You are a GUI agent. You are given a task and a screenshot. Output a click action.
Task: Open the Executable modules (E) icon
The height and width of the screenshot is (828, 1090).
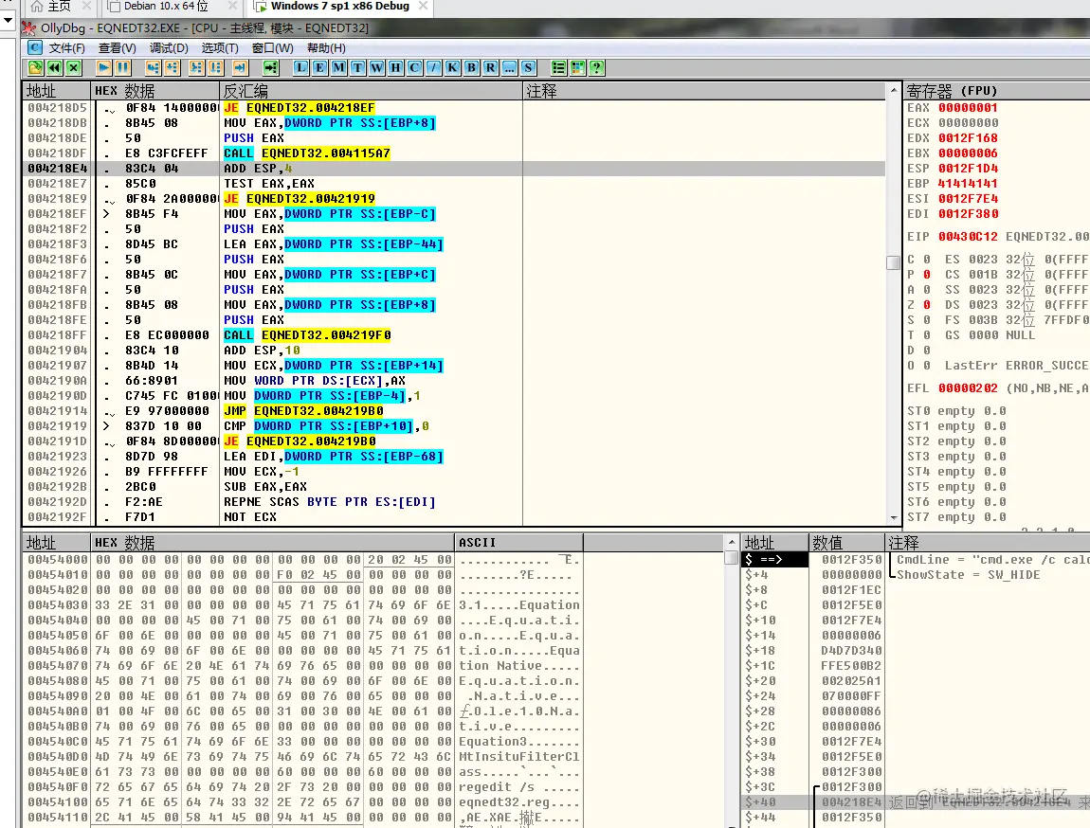319,67
